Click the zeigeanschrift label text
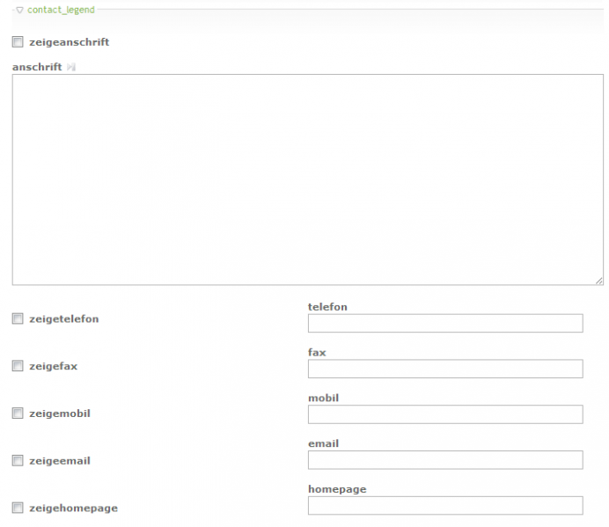Image resolution: width=609 pixels, height=527 pixels. point(69,41)
